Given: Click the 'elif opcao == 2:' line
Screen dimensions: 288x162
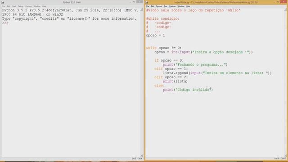Looking at the screenshot, I should tap(171, 77).
